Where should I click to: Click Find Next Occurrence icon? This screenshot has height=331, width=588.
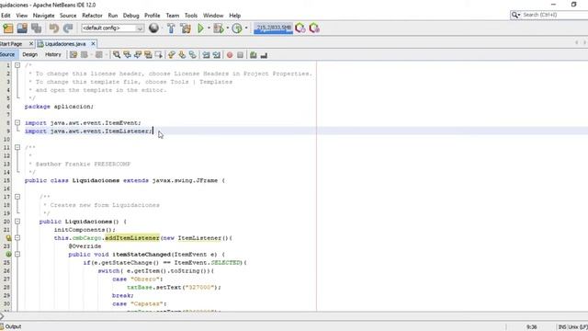click(x=138, y=55)
